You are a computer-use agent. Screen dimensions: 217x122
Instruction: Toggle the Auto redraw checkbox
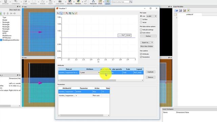pos(141,33)
